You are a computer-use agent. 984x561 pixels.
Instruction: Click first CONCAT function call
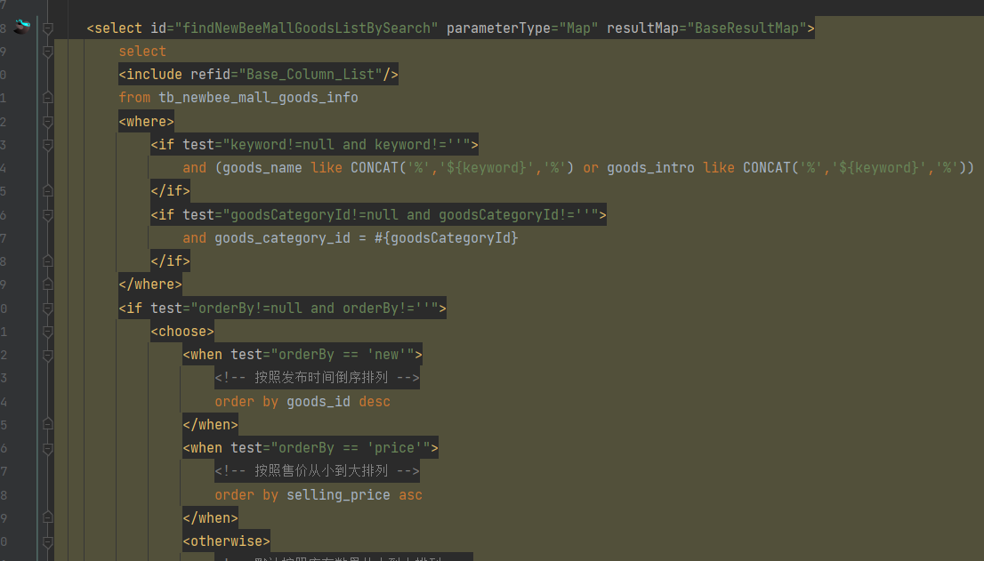(x=375, y=168)
